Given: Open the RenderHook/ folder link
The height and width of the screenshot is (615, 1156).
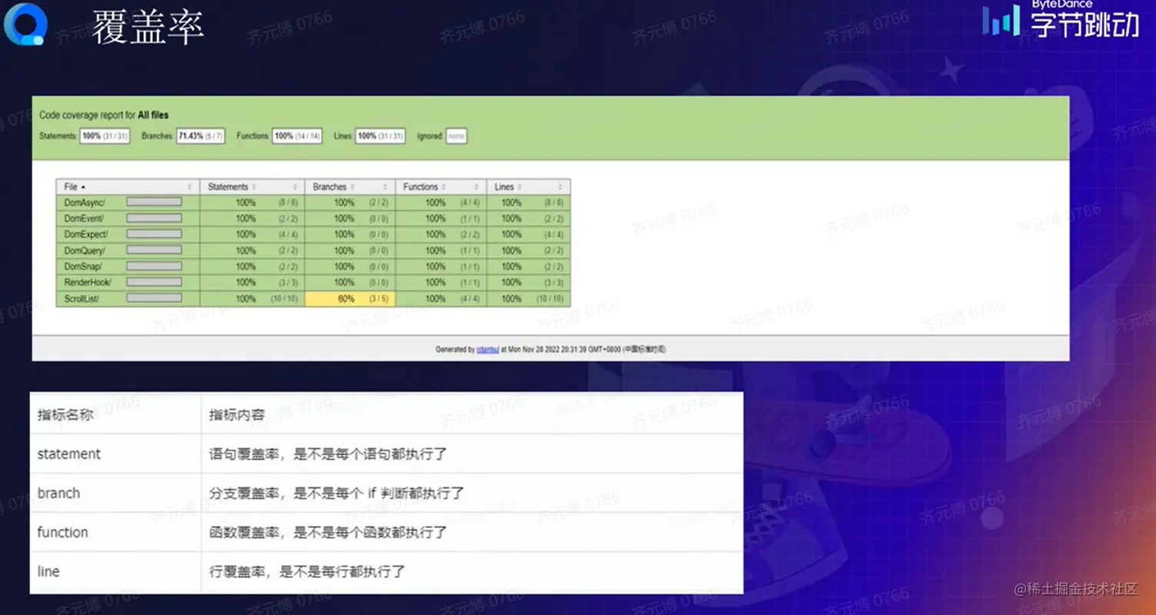Looking at the screenshot, I should [88, 283].
